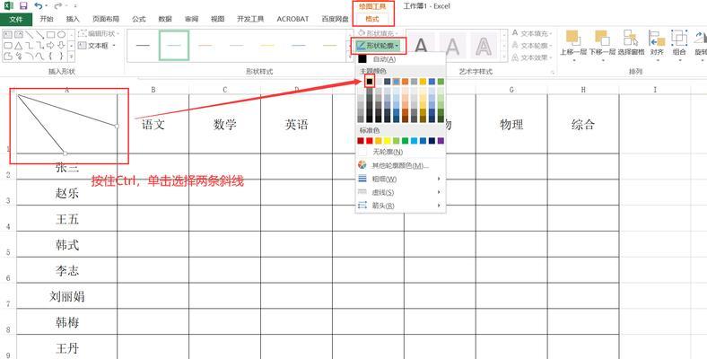Switch to the 公式 Formulas tab

click(x=139, y=19)
